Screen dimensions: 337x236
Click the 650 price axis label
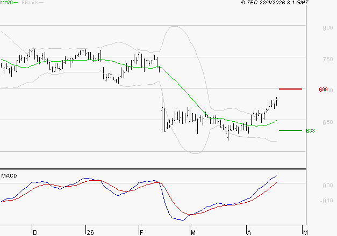[x=327, y=122]
